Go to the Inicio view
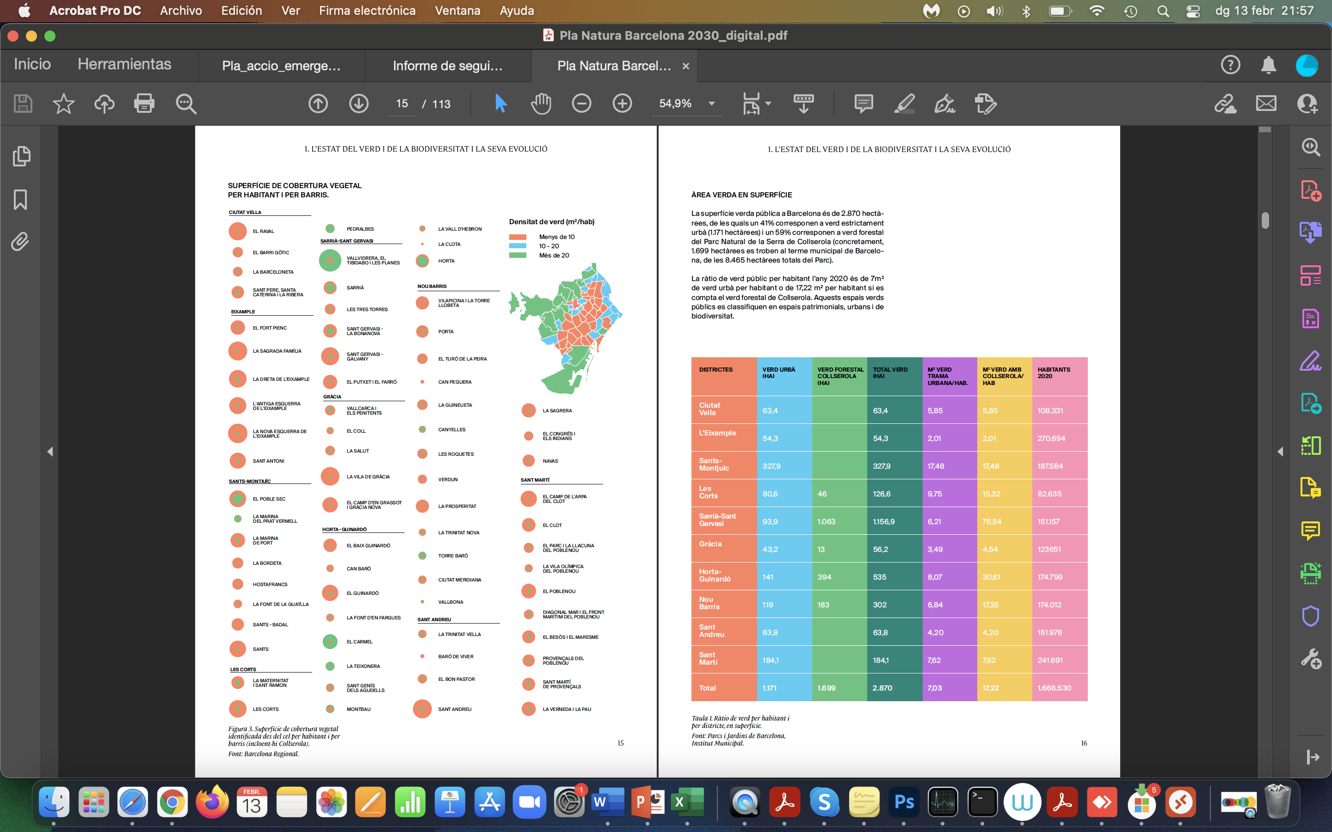This screenshot has height=832, width=1332. [32, 64]
